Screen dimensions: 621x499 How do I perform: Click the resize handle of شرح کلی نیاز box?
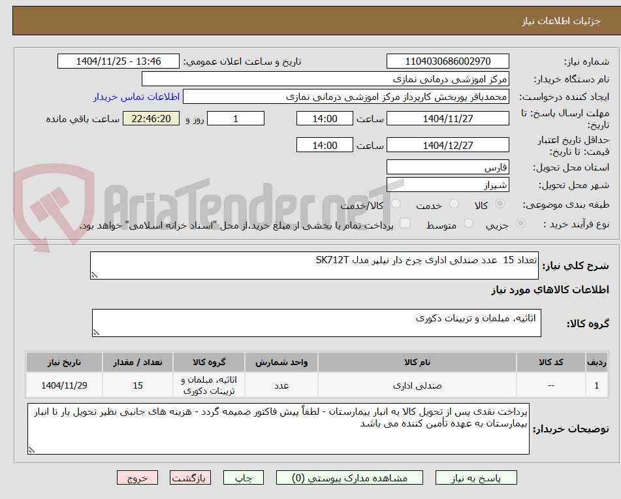tap(94, 275)
